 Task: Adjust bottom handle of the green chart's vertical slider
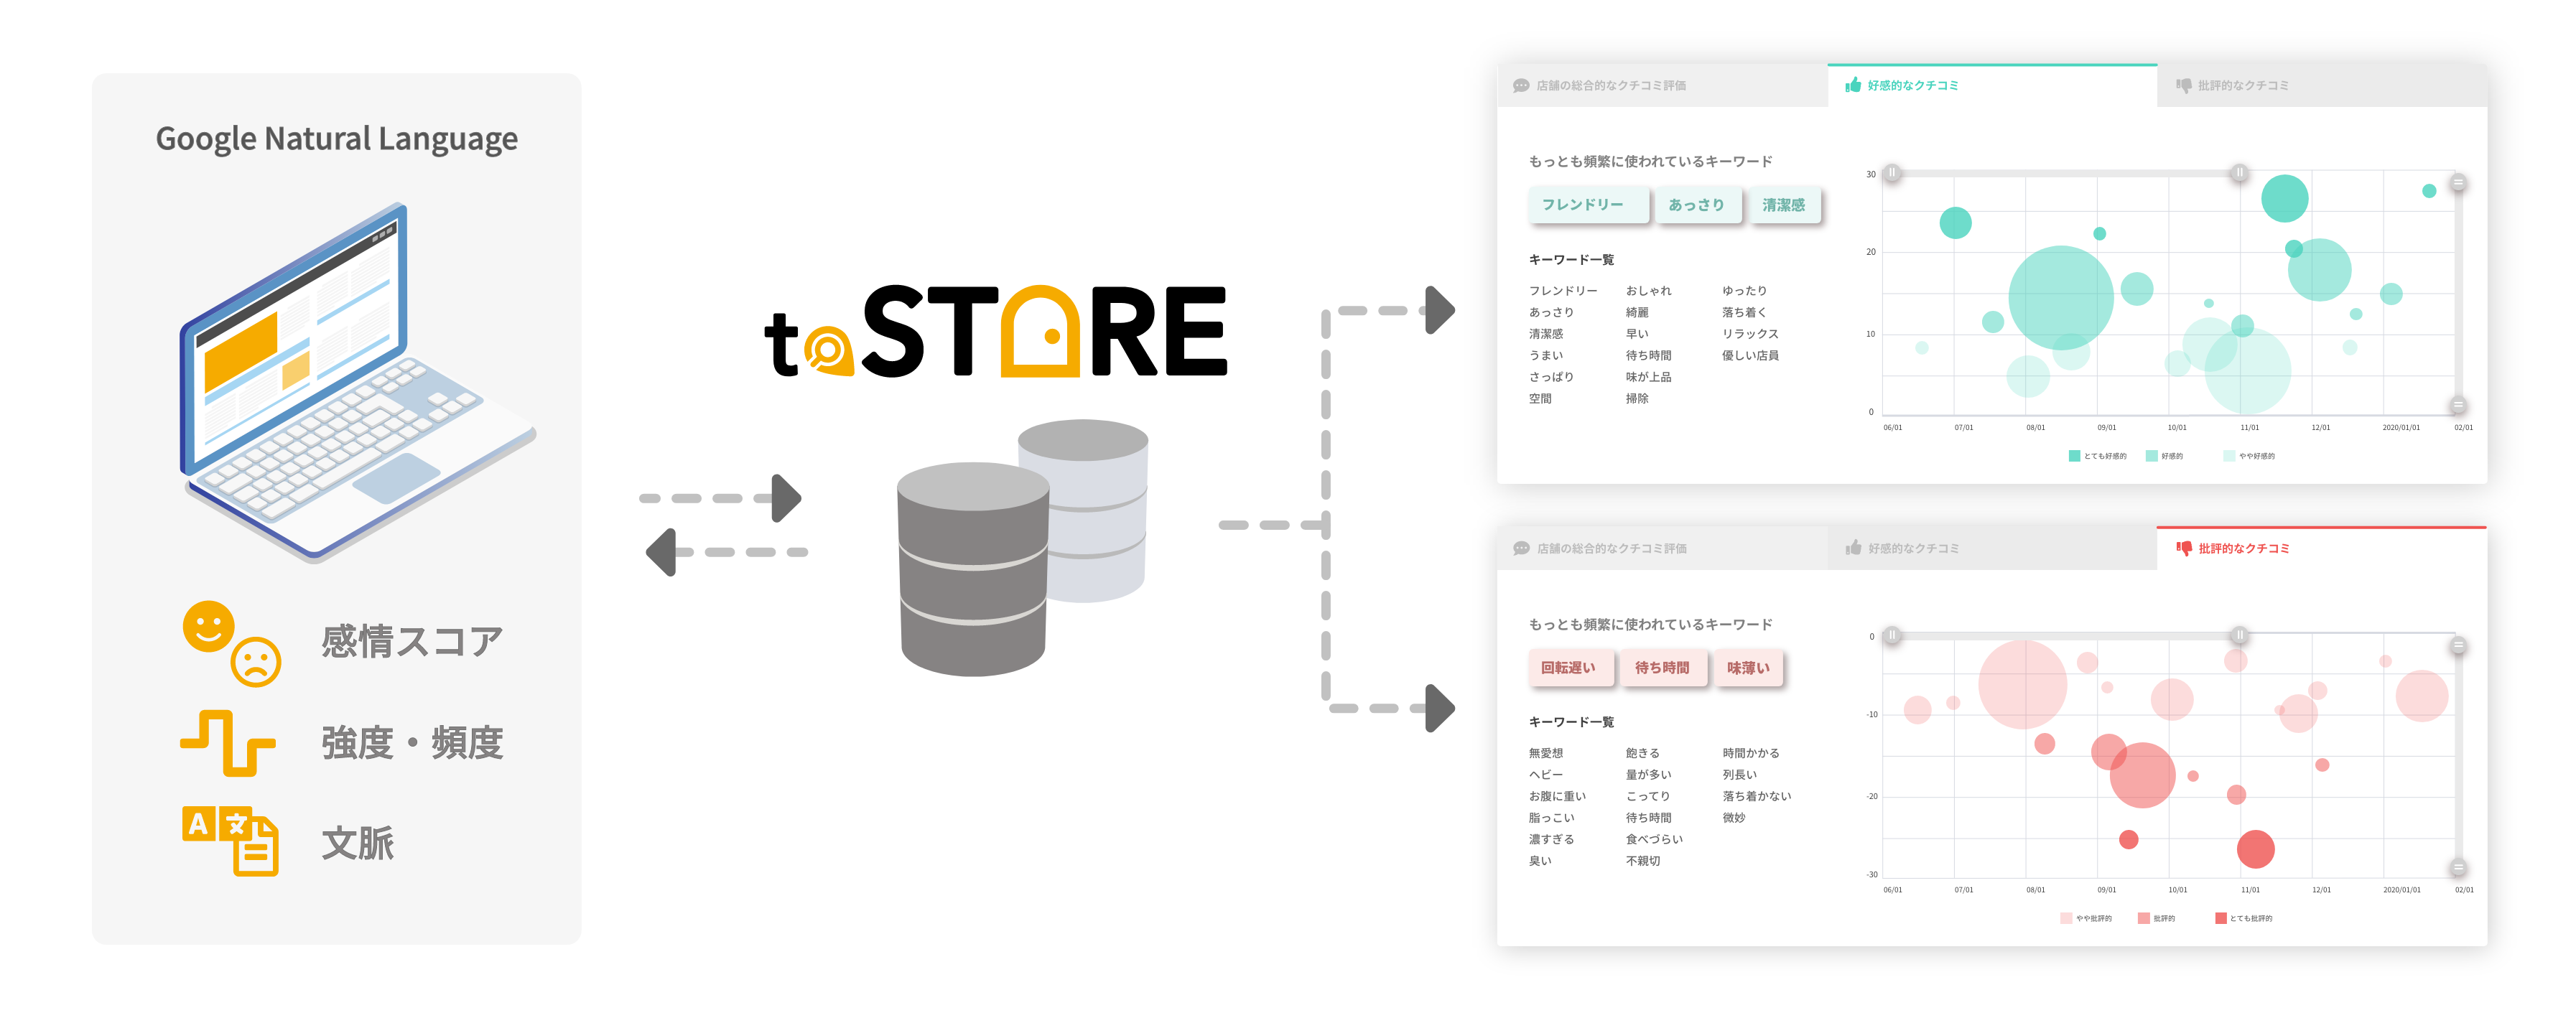[x=2458, y=405]
